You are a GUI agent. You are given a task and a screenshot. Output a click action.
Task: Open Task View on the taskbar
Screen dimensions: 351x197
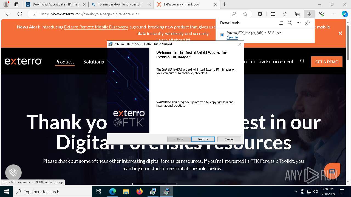99,192
